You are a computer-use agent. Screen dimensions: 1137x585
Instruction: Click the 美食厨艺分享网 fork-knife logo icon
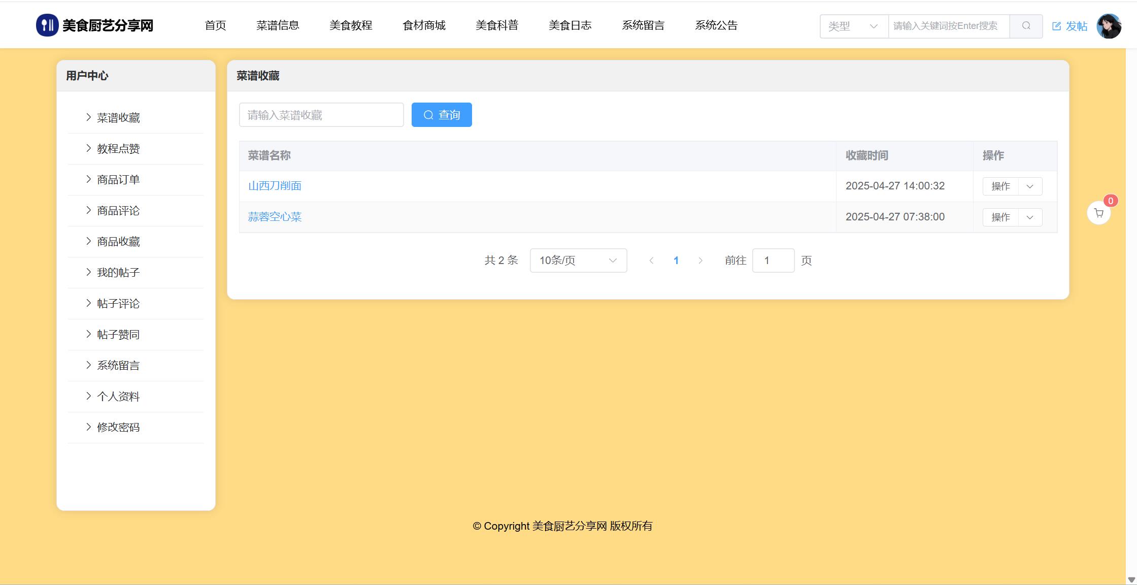47,25
